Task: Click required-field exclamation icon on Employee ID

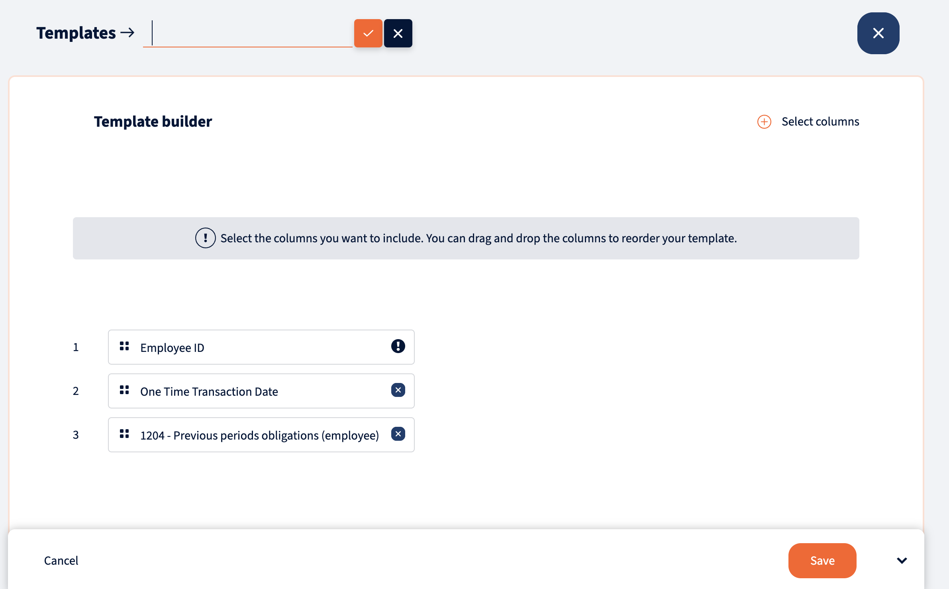Action: click(x=398, y=346)
